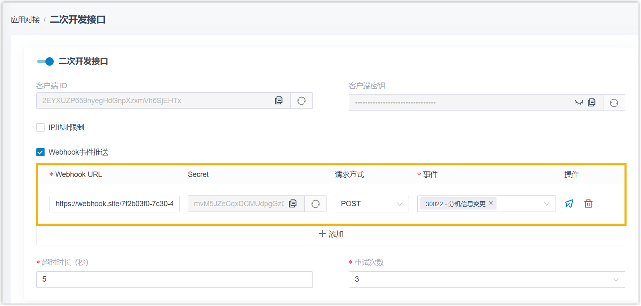Regenerate the webhook Secret
Screen dimensions: 641x306
tap(315, 204)
